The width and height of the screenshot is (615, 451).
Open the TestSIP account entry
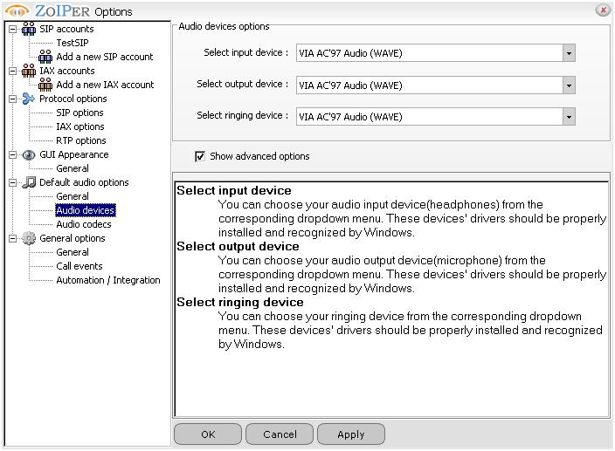tap(73, 43)
